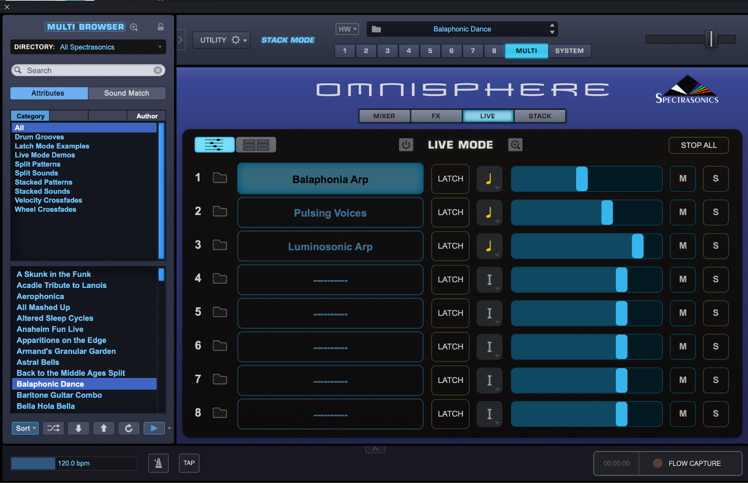Open folder icon for empty part 5
748x483 pixels.
pos(220,313)
